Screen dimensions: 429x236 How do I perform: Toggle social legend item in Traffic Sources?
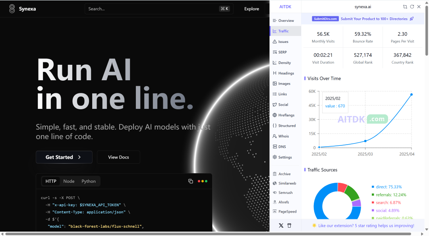pyautogui.click(x=385, y=211)
